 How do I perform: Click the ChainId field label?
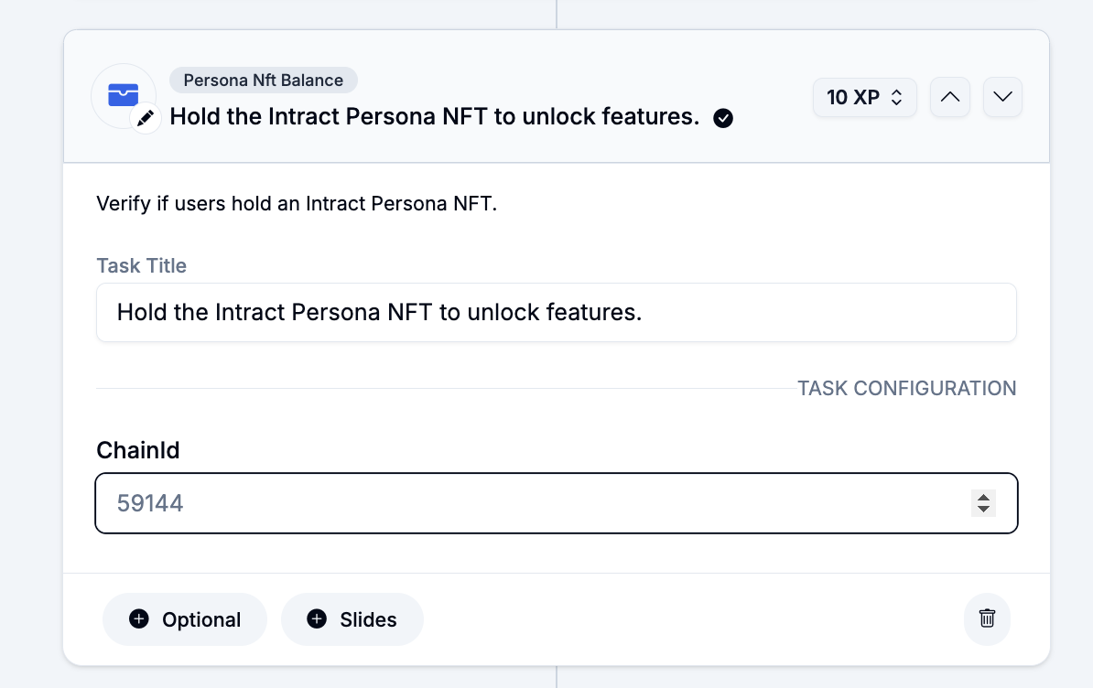click(x=138, y=450)
